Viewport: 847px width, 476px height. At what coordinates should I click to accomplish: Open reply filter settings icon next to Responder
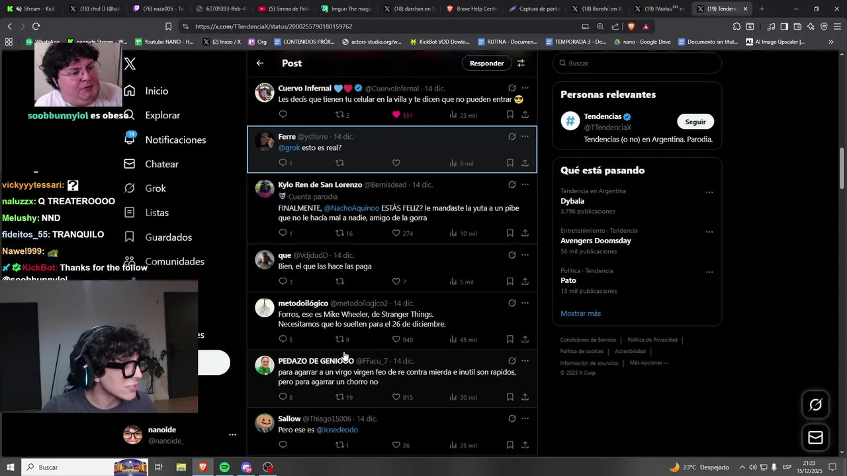tap(521, 63)
